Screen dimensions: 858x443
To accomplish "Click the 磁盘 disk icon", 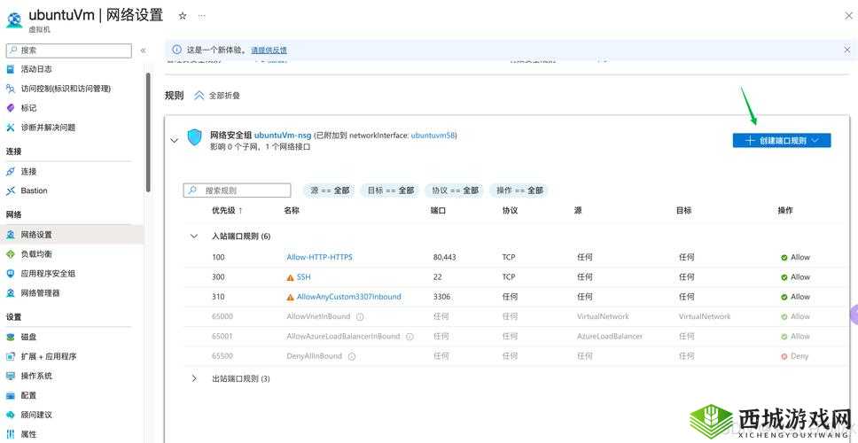I will point(11,338).
